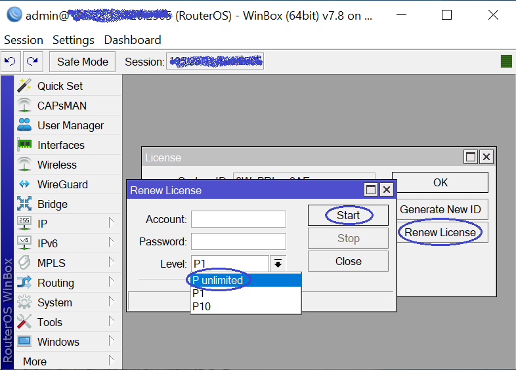Screen dimensions: 516x370
Task: Open the Session menu
Action: 24,40
